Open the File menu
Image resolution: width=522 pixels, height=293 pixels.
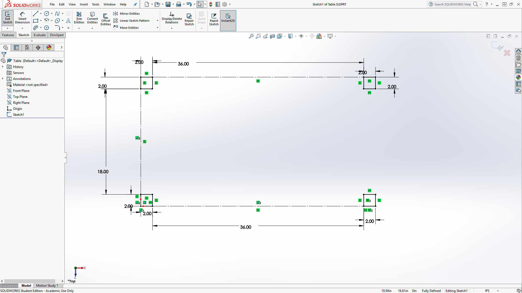(52, 4)
